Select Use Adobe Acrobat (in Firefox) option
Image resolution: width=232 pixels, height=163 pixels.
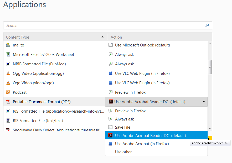[x=156, y=144]
